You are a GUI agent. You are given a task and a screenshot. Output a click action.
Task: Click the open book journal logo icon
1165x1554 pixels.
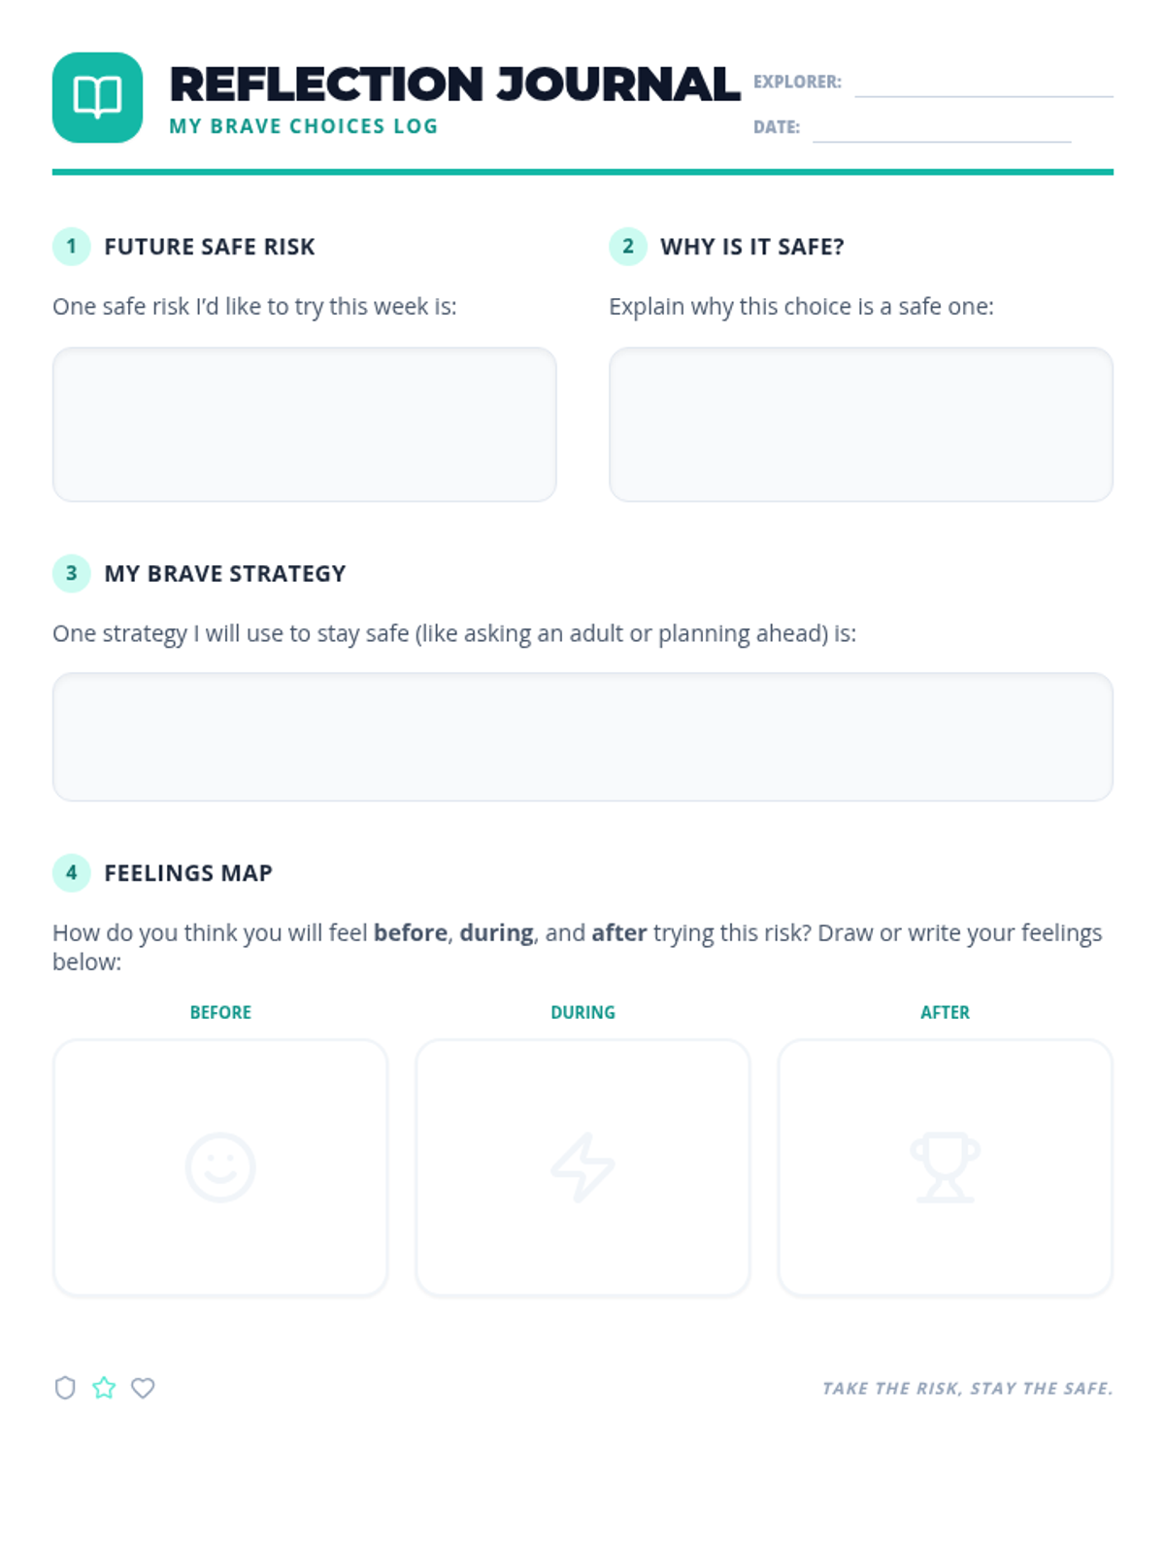pyautogui.click(x=97, y=97)
